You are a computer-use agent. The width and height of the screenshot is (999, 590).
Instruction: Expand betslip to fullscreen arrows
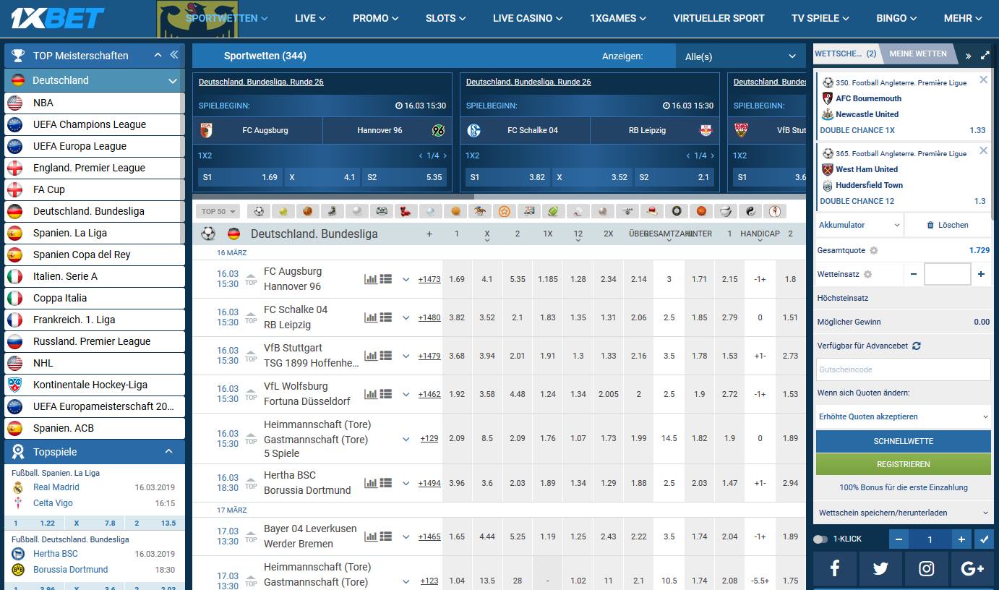tap(985, 55)
